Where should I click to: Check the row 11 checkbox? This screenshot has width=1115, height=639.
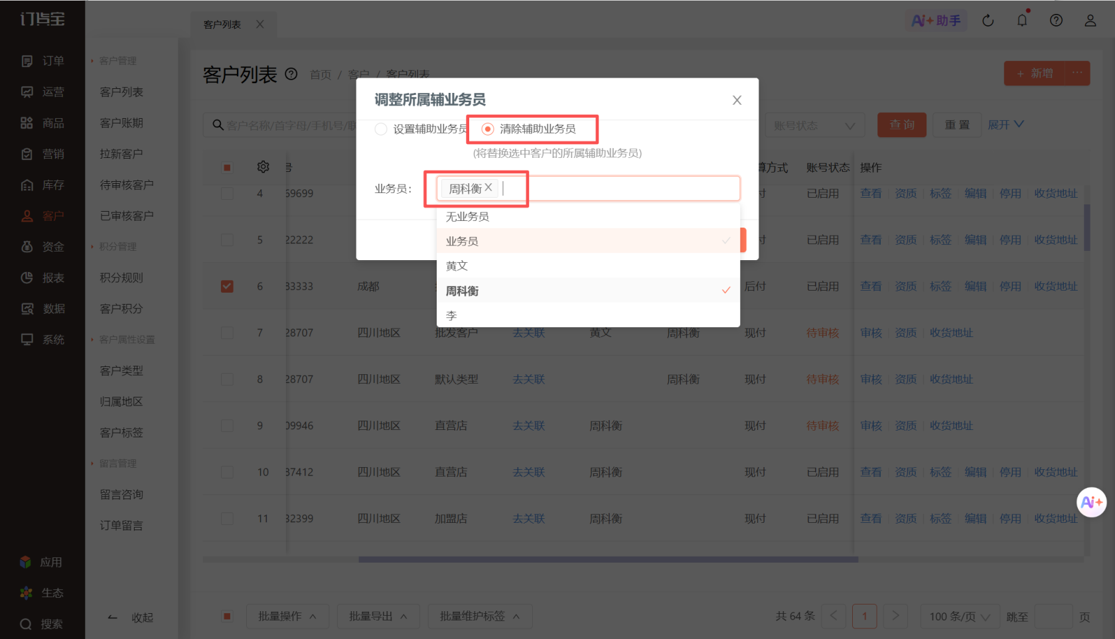pos(227,519)
